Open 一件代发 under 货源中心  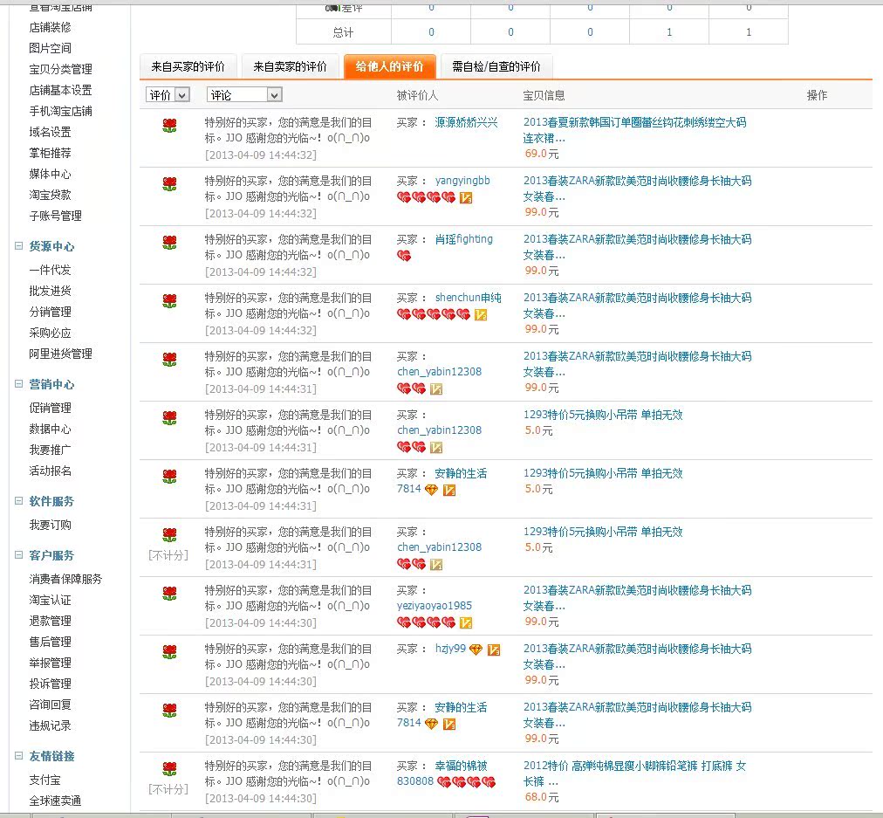[x=50, y=270]
